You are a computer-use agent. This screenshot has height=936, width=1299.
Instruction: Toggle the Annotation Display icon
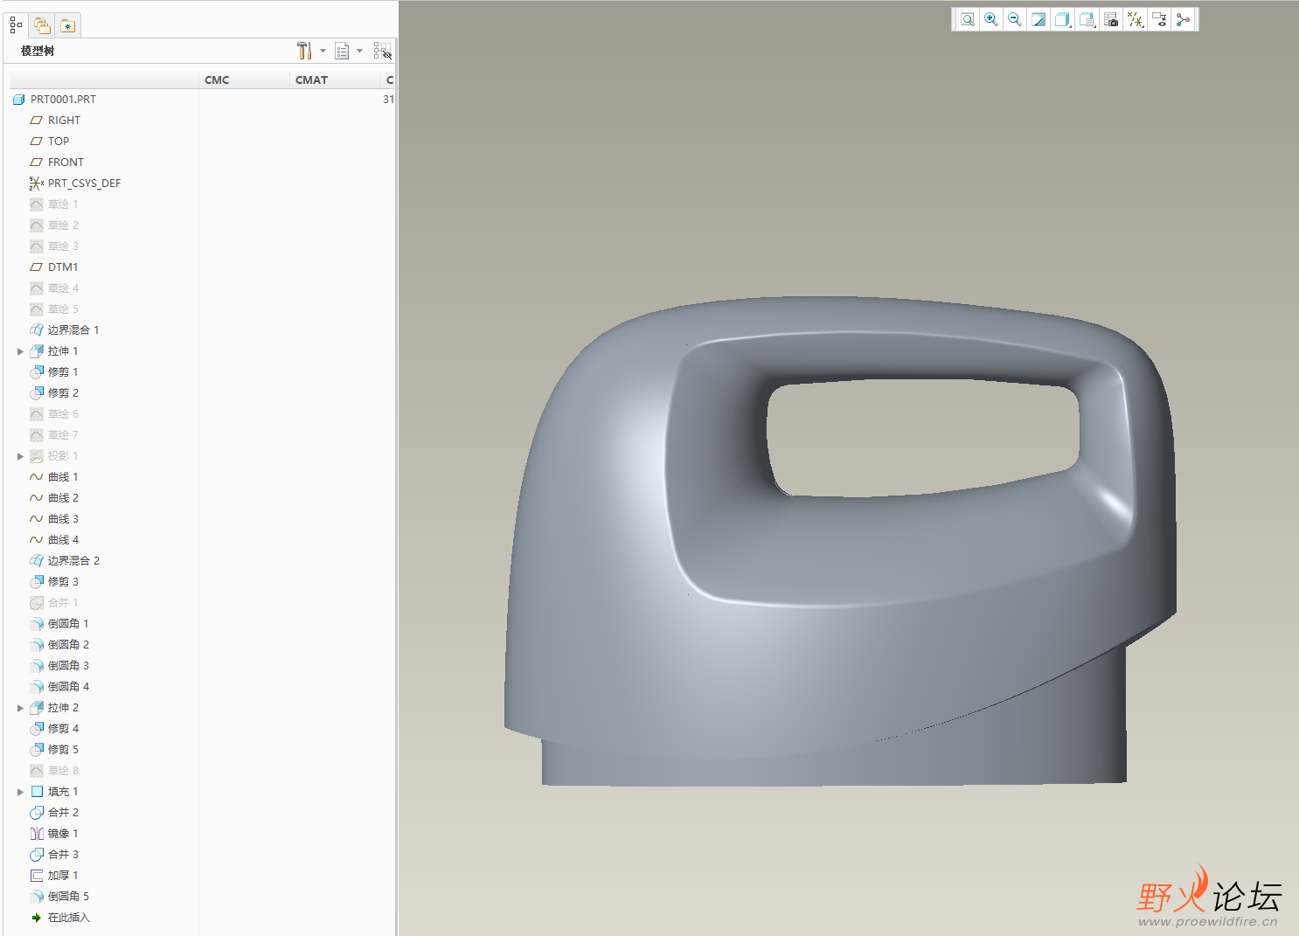click(x=1159, y=19)
